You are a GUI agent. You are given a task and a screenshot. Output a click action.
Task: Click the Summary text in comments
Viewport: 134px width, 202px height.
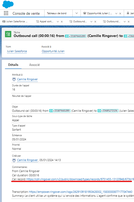click(x=73, y=196)
